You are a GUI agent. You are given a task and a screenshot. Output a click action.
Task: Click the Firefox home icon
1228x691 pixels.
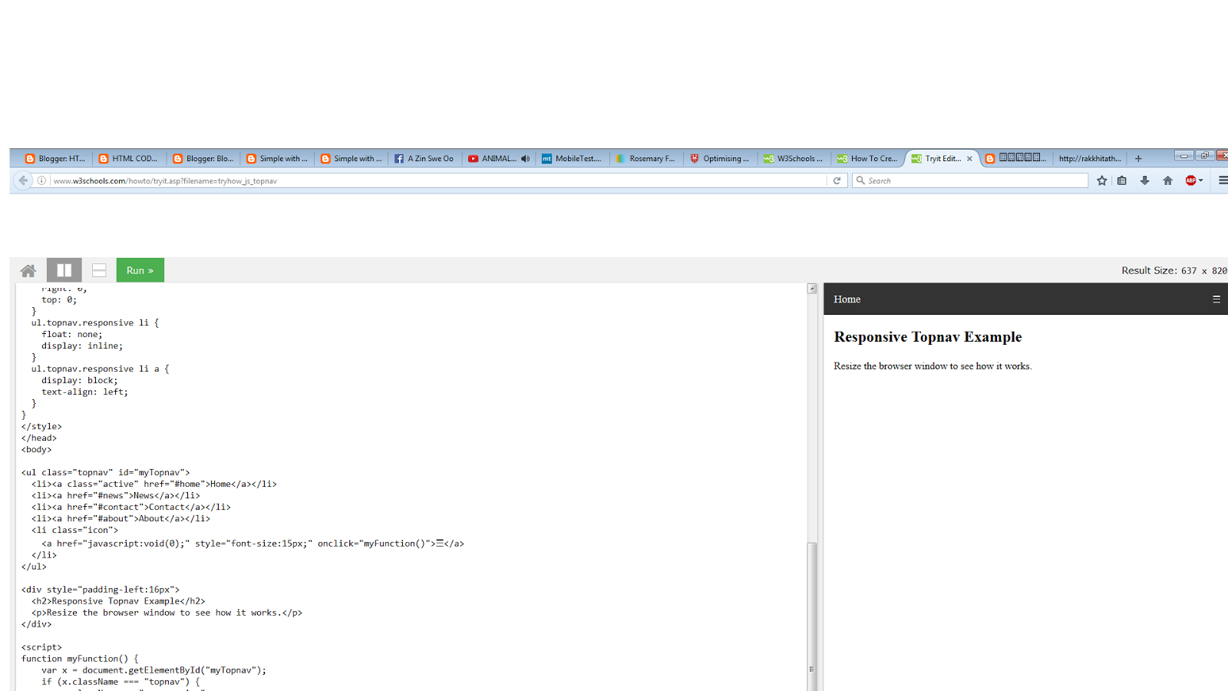tap(1167, 180)
